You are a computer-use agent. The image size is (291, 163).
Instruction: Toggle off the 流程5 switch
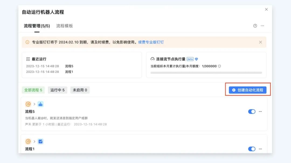[252, 112]
